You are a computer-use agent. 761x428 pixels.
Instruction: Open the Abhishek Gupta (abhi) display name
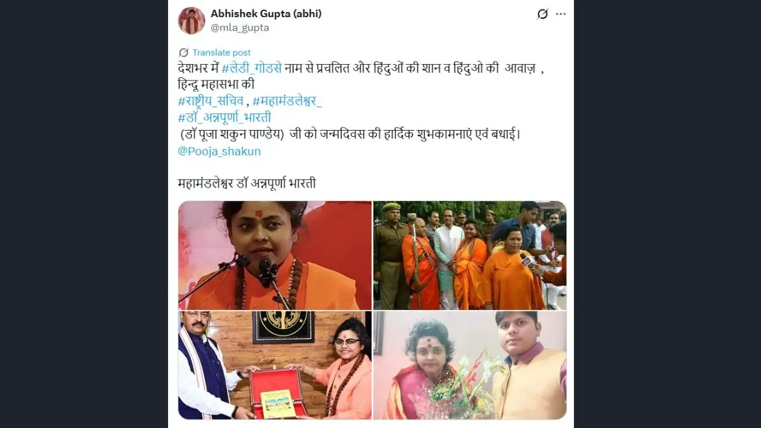click(x=266, y=14)
